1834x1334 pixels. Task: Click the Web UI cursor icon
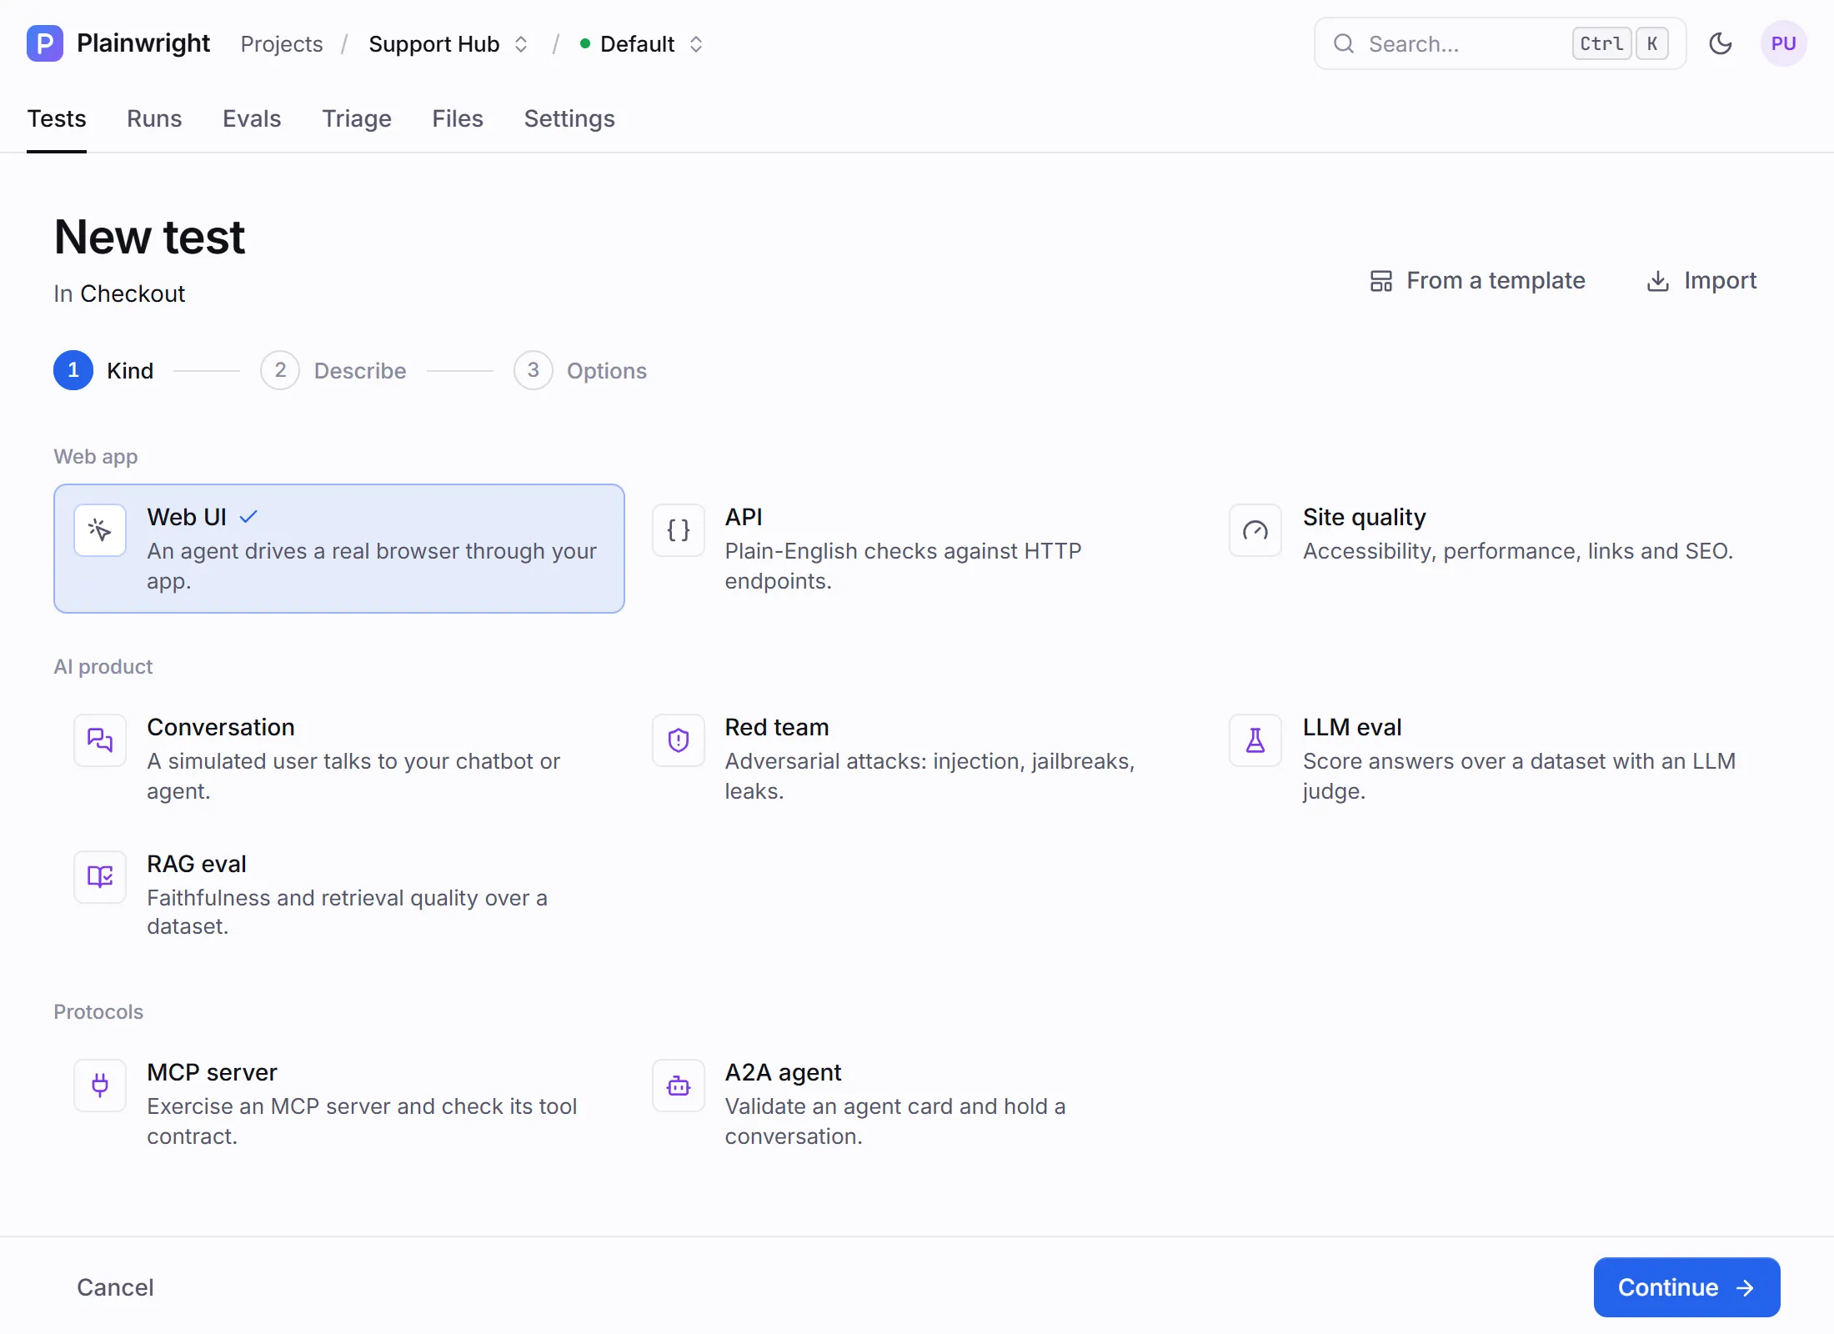pos(100,530)
